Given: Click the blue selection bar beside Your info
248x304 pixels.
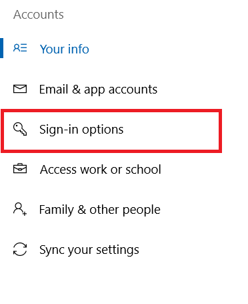Looking at the screenshot, I should click(1, 48).
